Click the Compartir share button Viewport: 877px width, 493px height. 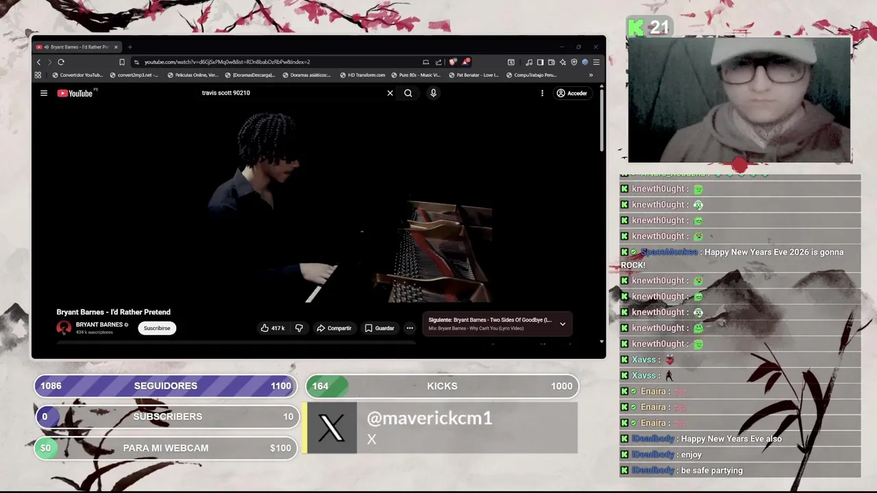pyautogui.click(x=334, y=328)
